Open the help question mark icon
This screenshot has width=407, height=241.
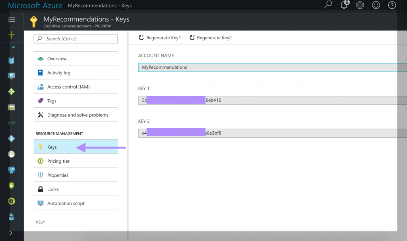pyautogui.click(x=392, y=5)
